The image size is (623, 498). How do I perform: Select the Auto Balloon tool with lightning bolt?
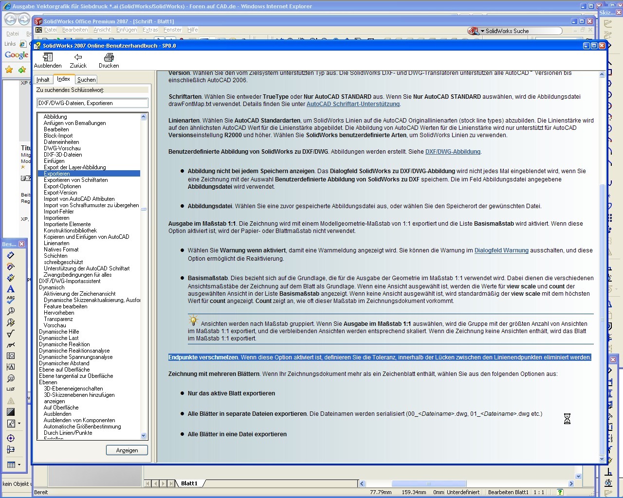pyautogui.click(x=11, y=322)
